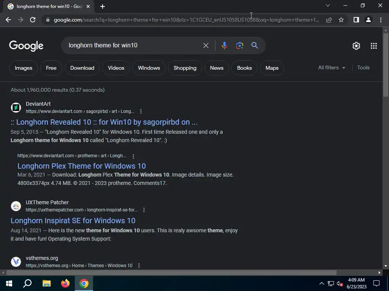Open more options for protheme result
Viewport: 389px width, 291px height.
coord(133,156)
